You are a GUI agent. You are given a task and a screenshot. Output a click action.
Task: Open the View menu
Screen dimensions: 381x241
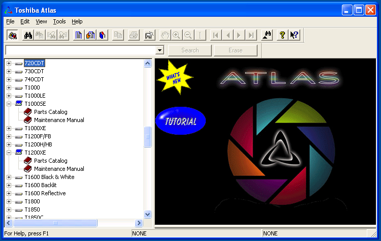41,21
